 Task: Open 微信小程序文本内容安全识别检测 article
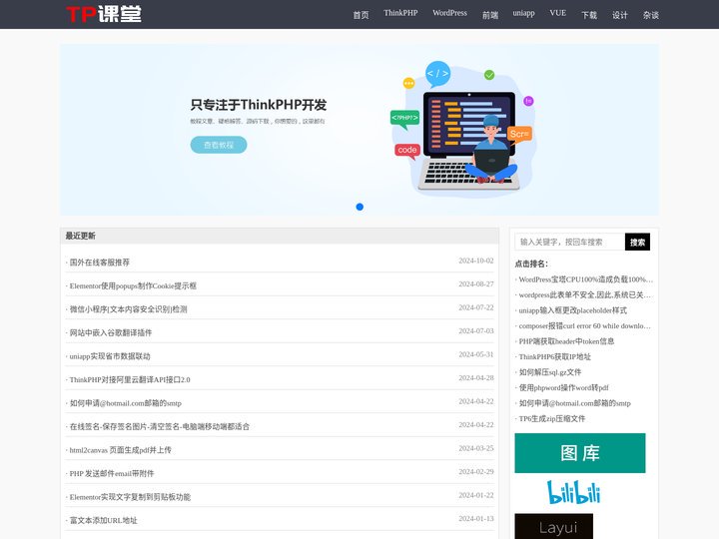pyautogui.click(x=129, y=308)
